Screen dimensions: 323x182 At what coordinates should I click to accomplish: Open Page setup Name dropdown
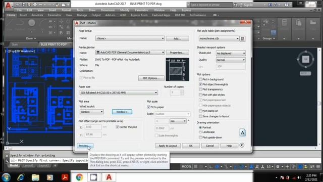pos(130,38)
